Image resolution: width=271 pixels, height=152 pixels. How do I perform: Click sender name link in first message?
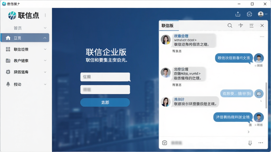pyautogui.click(x=181, y=36)
